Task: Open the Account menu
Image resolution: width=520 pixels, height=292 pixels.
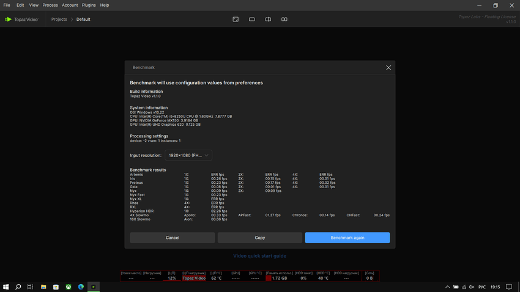Action: coord(70,5)
